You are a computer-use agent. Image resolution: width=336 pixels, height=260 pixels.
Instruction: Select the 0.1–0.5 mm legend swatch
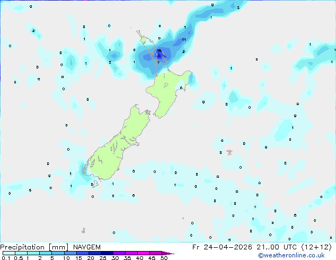pos(9,253)
